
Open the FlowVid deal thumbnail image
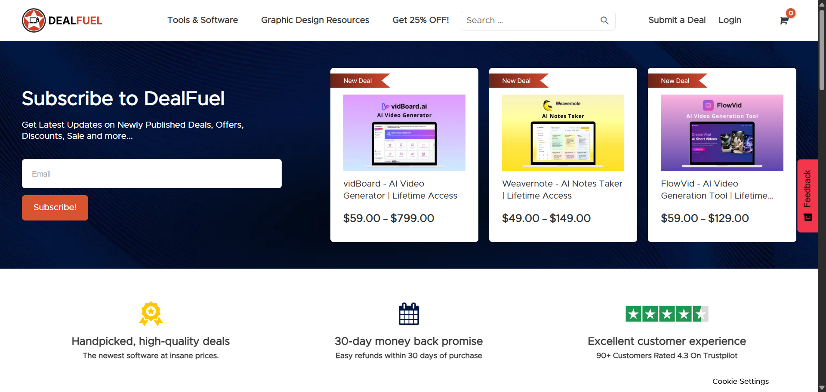point(721,133)
